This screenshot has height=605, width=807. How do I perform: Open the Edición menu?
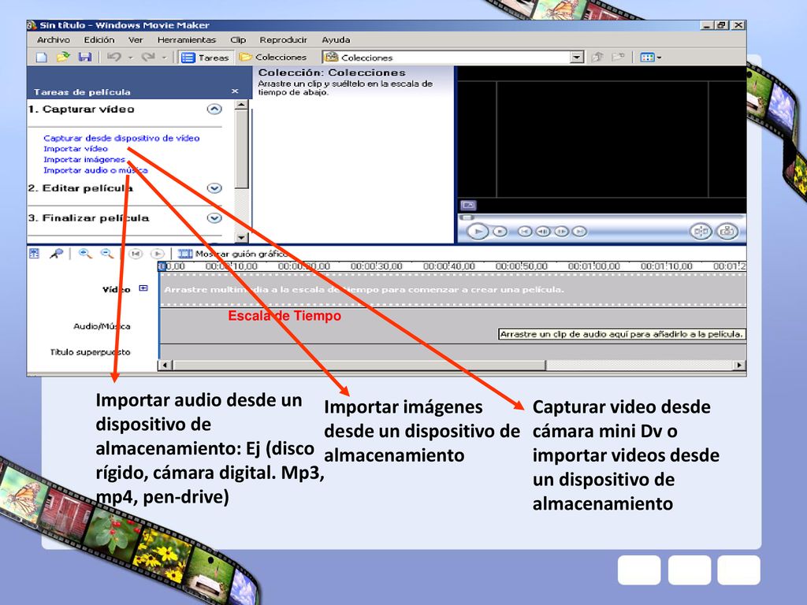click(x=99, y=39)
